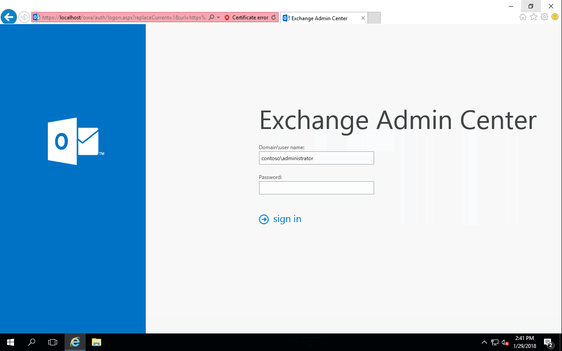The image size is (562, 351).
Task: Restore down the browser window
Action: (531, 6)
